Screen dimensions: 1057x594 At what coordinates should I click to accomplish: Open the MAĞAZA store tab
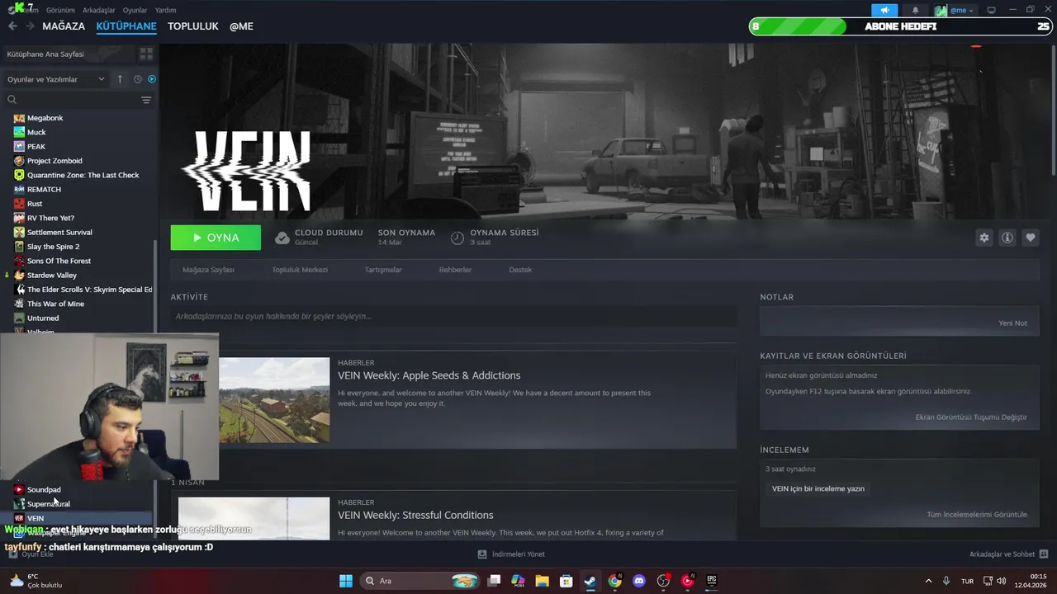[64, 26]
